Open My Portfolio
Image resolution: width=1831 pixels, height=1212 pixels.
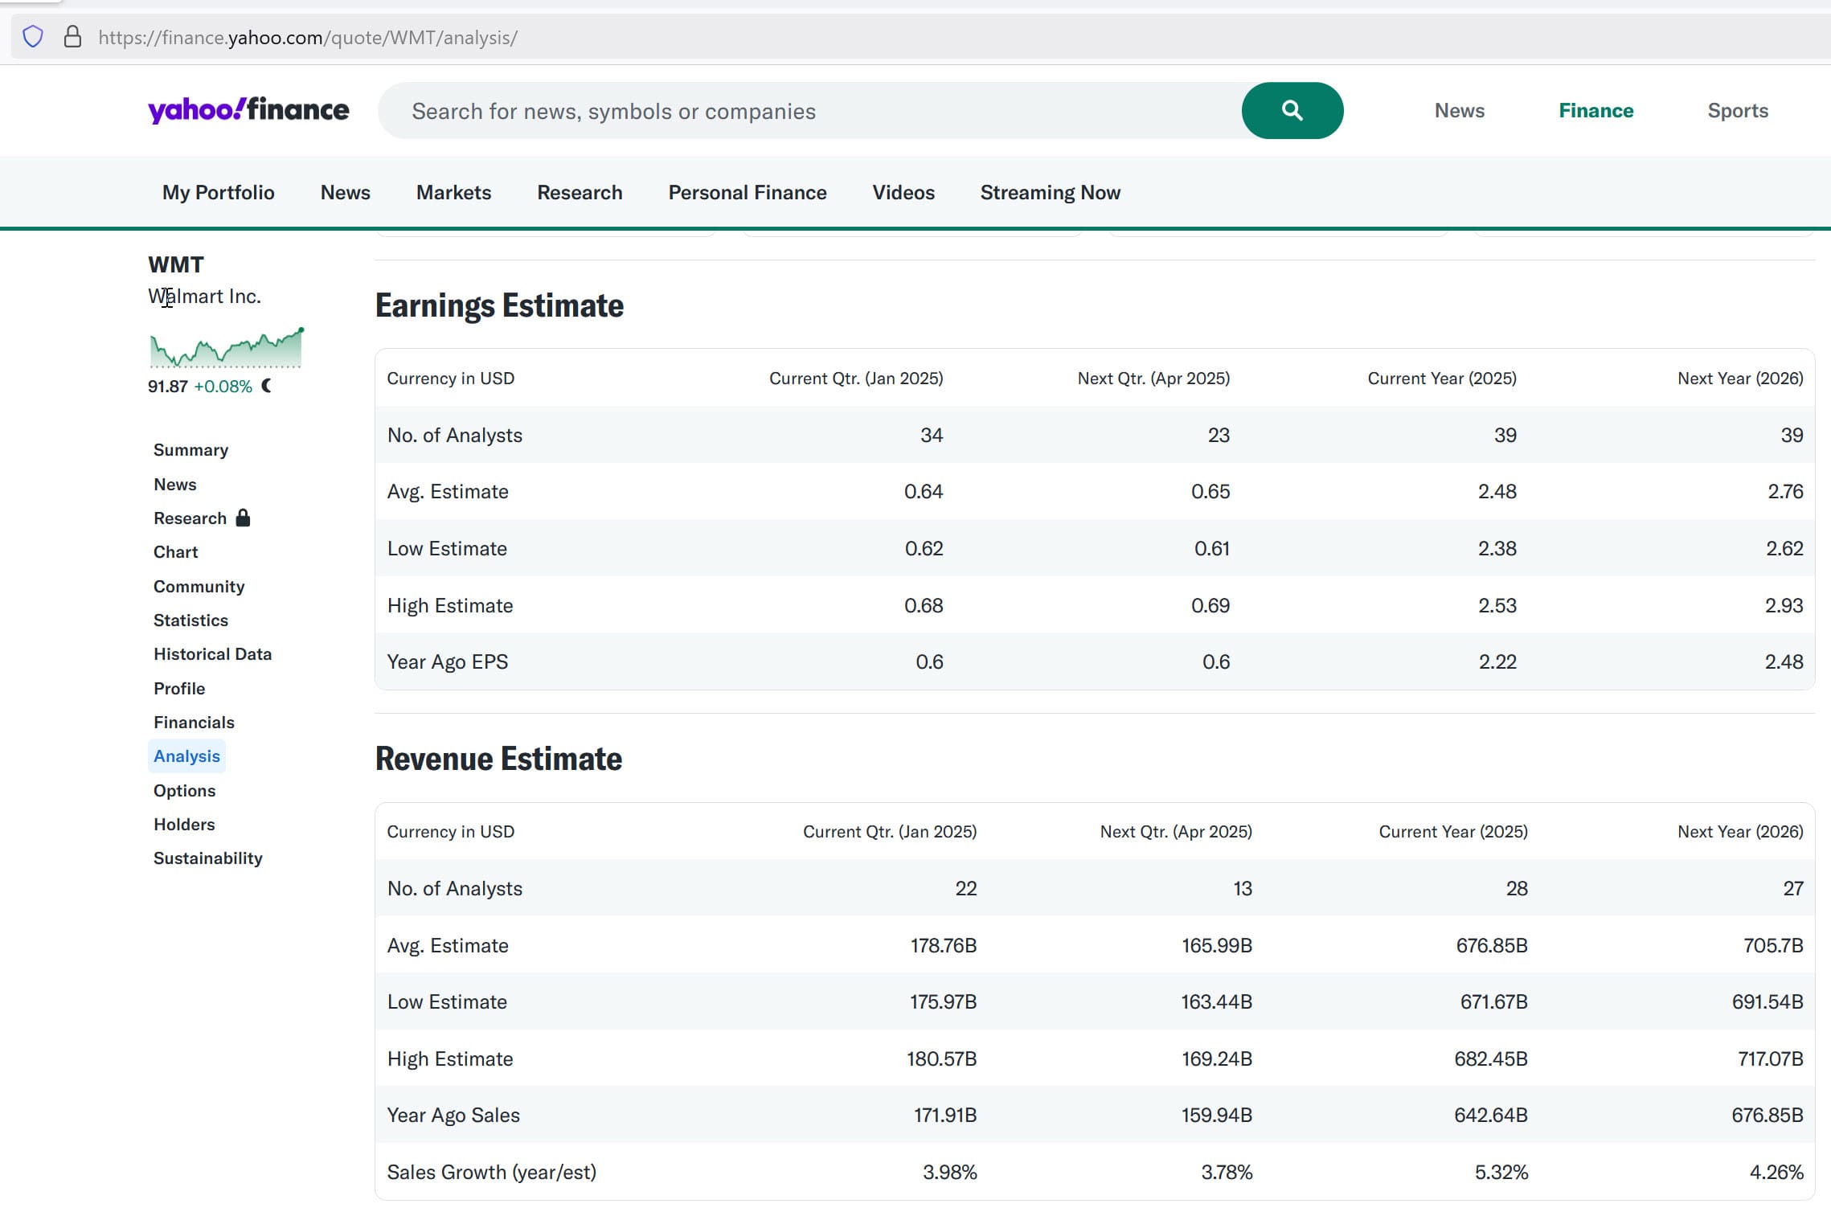point(218,192)
